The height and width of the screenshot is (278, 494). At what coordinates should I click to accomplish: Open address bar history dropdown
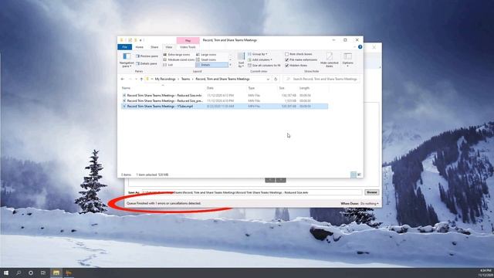pyautogui.click(x=268, y=79)
